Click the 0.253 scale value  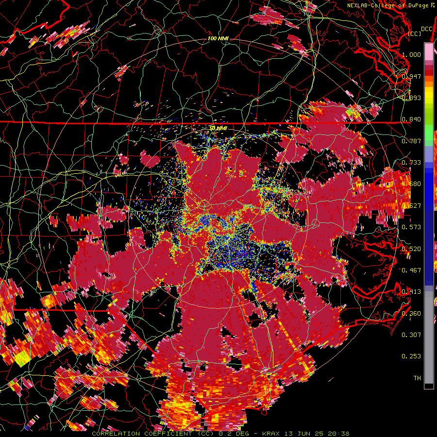(411, 356)
